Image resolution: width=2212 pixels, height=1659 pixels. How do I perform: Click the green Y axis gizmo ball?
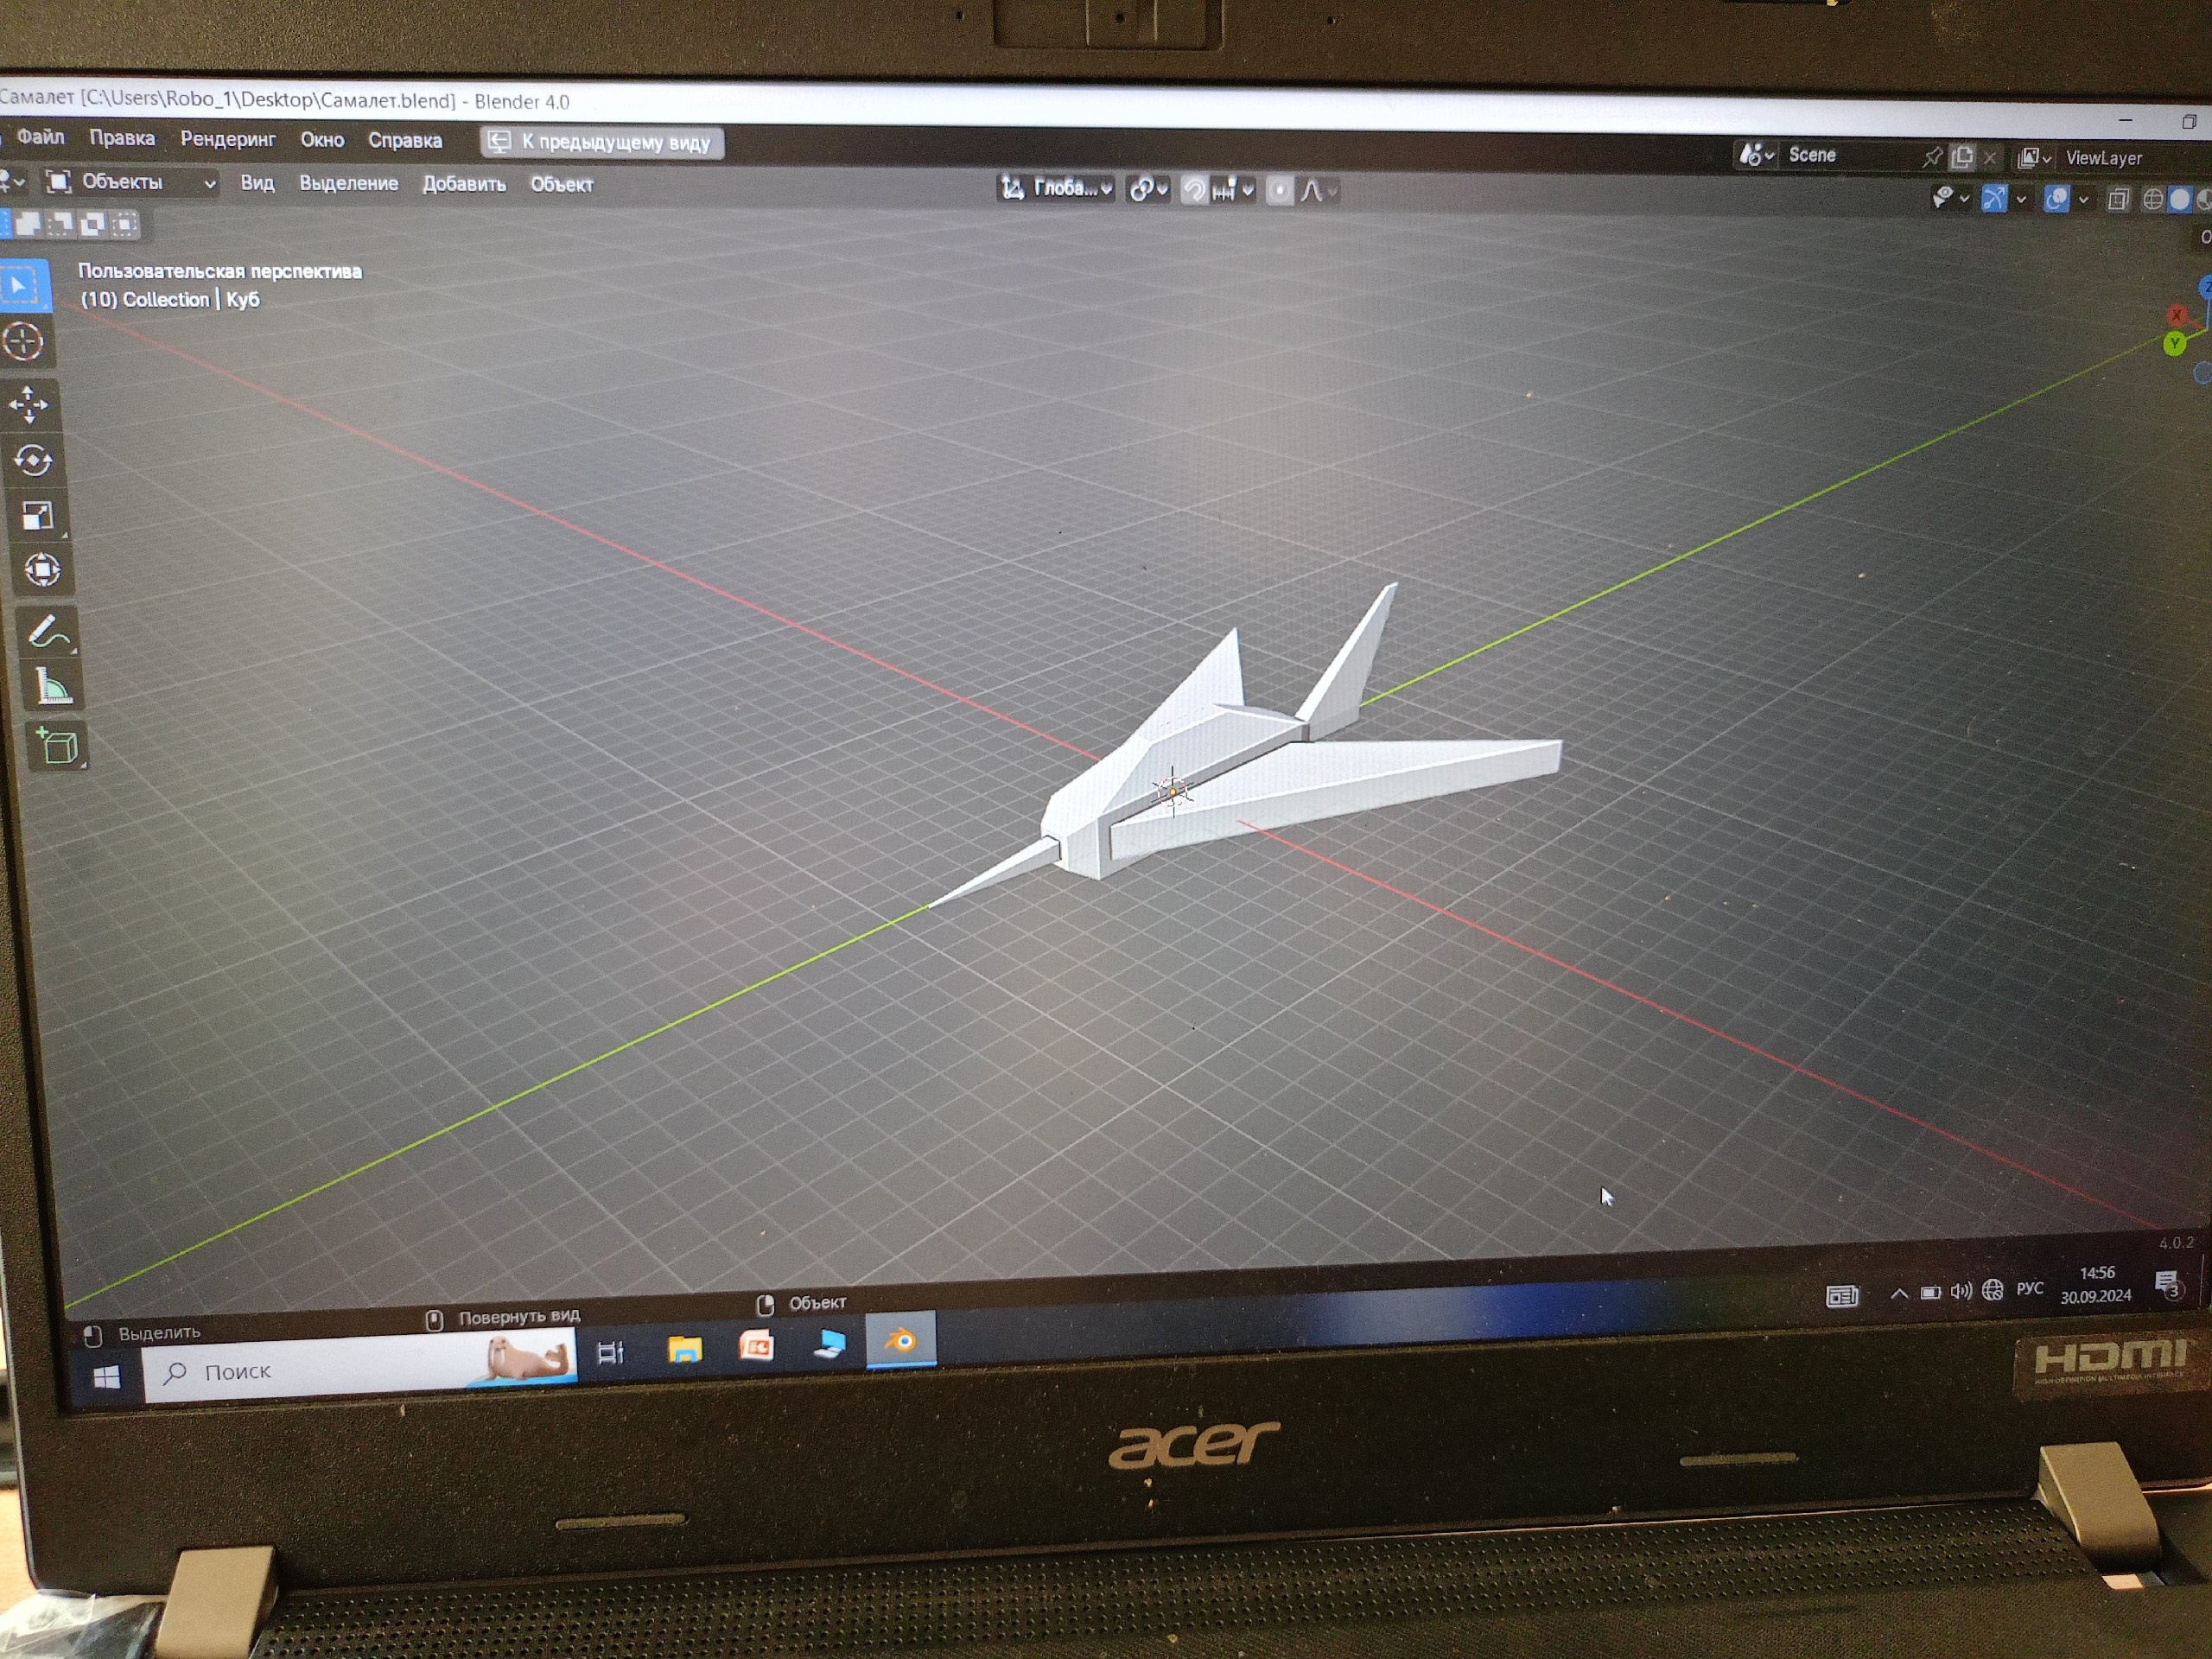[2174, 344]
